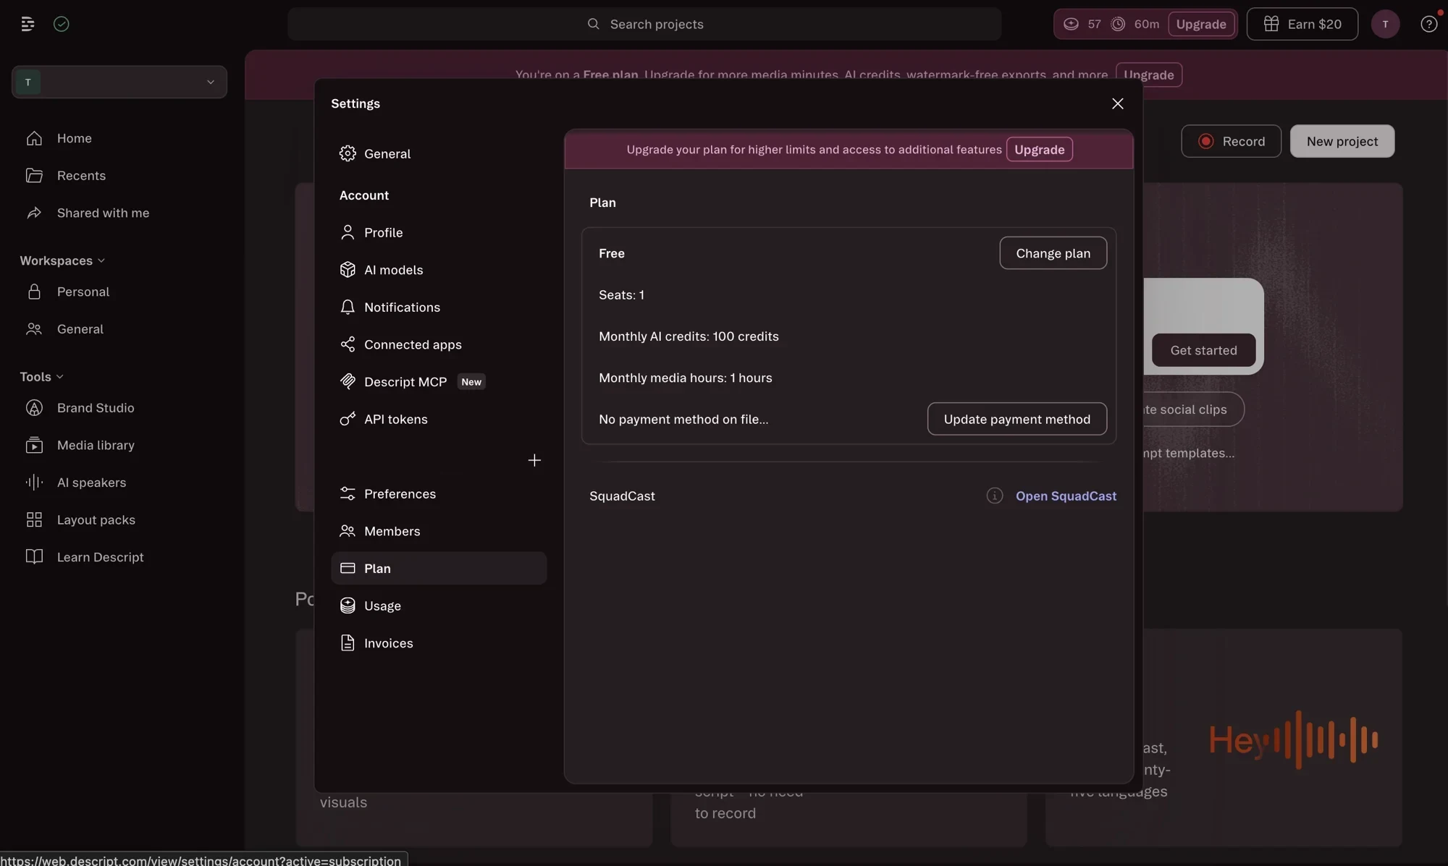Collapse the Tools section
1448x866 pixels.
tap(41, 377)
